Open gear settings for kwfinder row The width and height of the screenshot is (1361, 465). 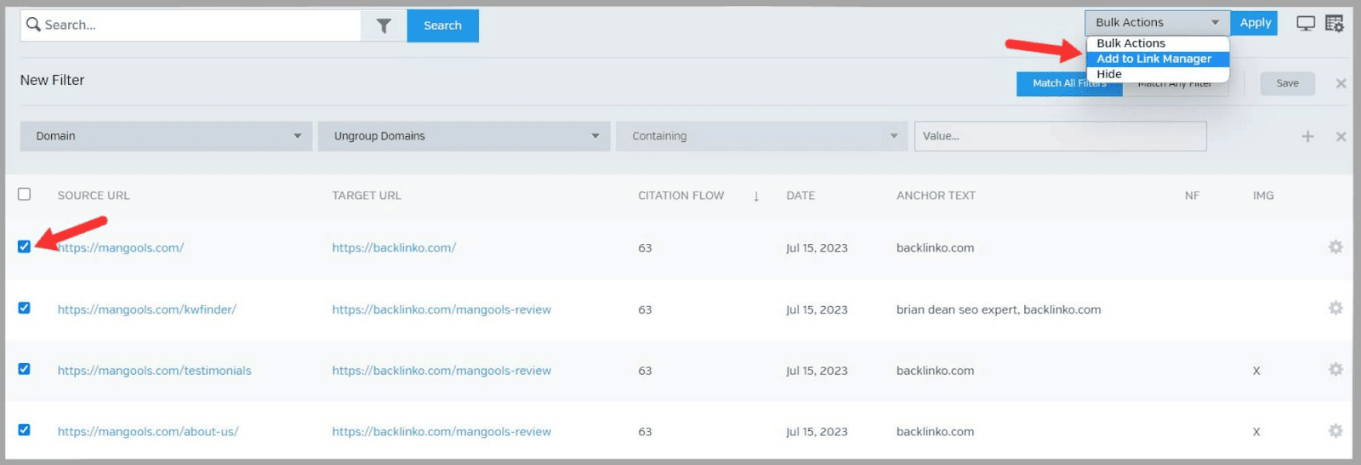pyautogui.click(x=1335, y=309)
